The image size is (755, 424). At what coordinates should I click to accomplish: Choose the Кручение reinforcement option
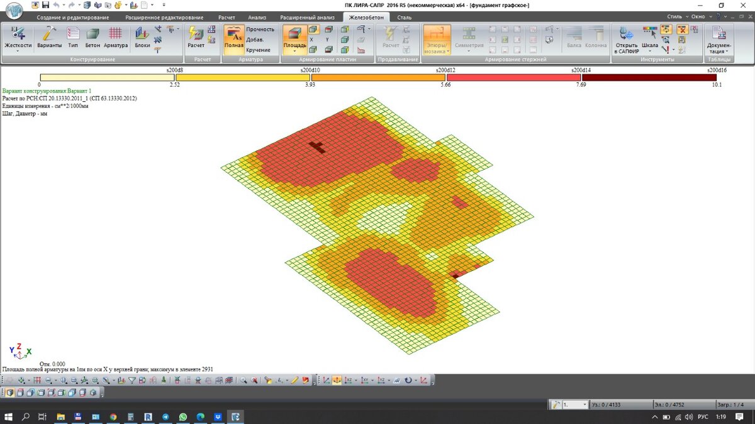(x=258, y=50)
